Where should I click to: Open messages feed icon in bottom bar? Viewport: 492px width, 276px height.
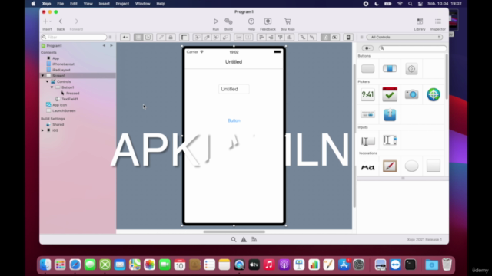(x=254, y=239)
